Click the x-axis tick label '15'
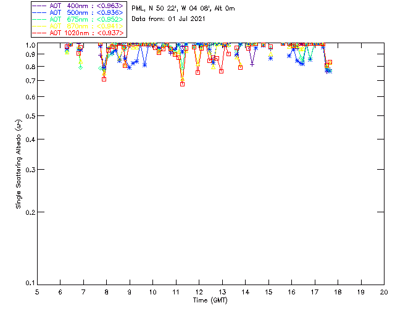 tap(268, 292)
